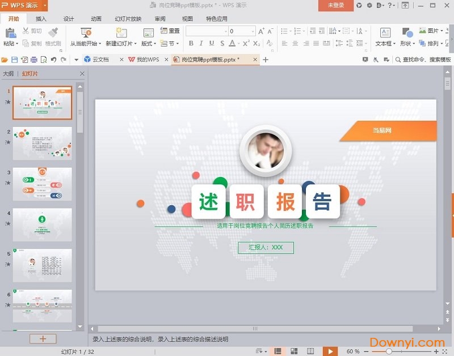Image resolution: width=454 pixels, height=356 pixels.
Task: Switch to the Outline (大纲) pane tab
Action: coord(9,74)
